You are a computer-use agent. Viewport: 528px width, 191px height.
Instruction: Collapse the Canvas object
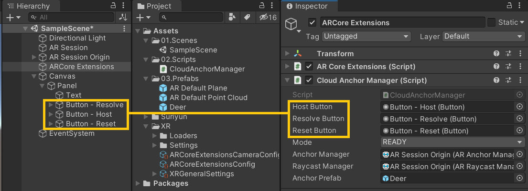pos(34,76)
